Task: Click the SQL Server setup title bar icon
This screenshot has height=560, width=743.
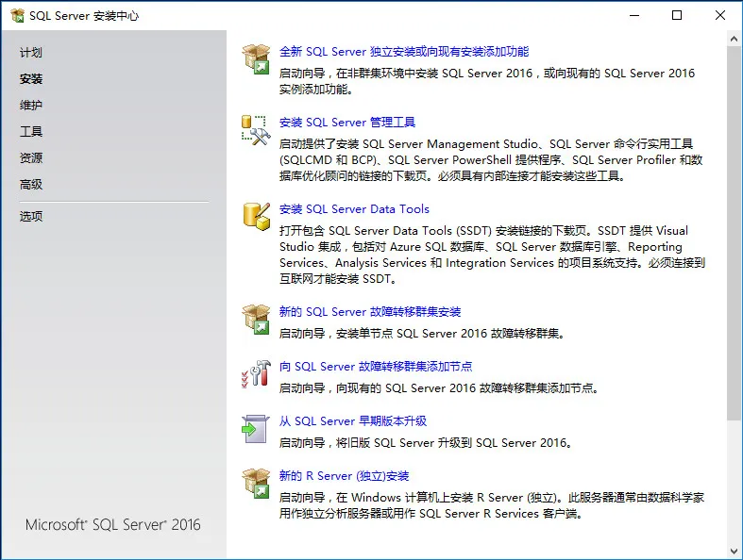Action: tap(17, 16)
